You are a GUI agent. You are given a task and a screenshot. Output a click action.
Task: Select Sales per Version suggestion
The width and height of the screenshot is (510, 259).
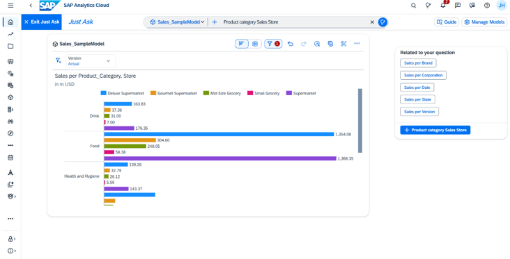click(x=419, y=112)
